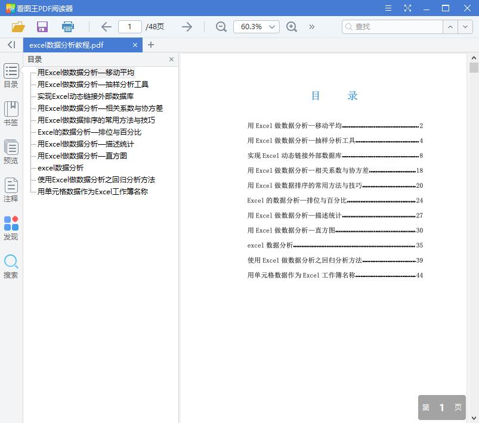Screen dimensions: 479x423
Task: Select outline item Excel的数据分析—排位与百分比
Action: click(89, 132)
